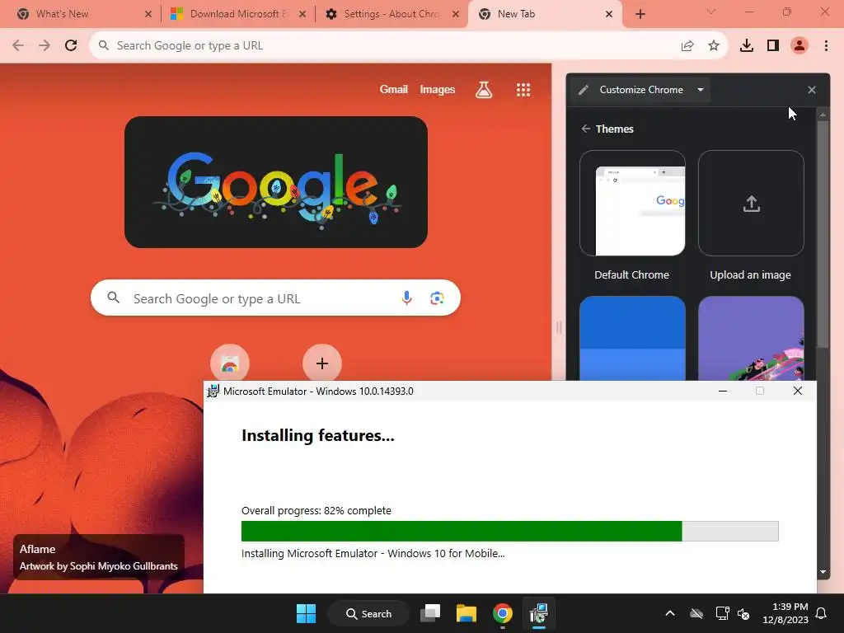Click the installer icon on the taskbar
This screenshot has width=844, height=633.
(538, 613)
